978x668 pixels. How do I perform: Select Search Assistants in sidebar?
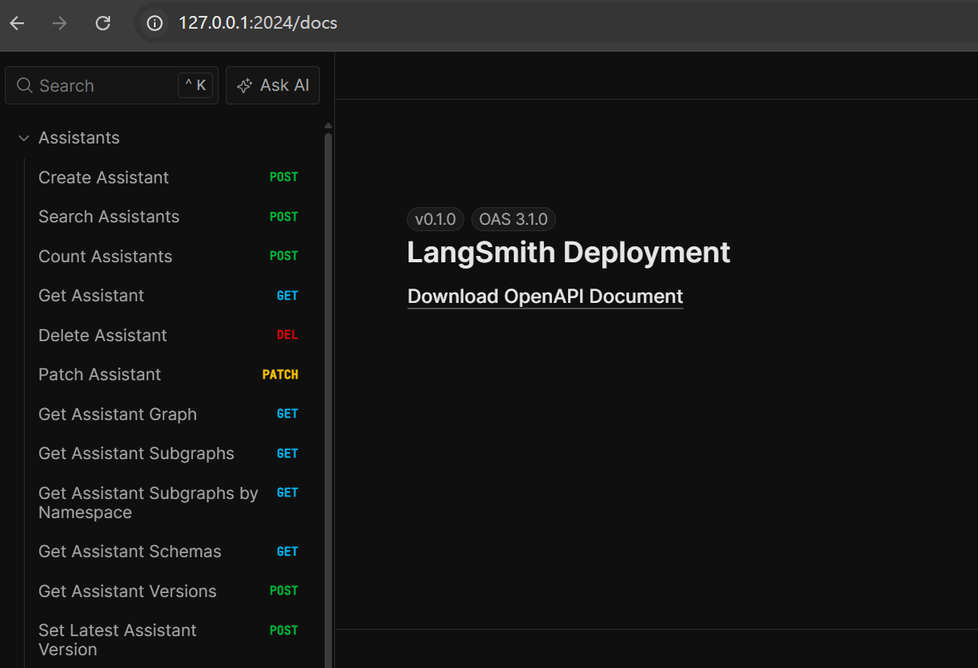tap(108, 217)
